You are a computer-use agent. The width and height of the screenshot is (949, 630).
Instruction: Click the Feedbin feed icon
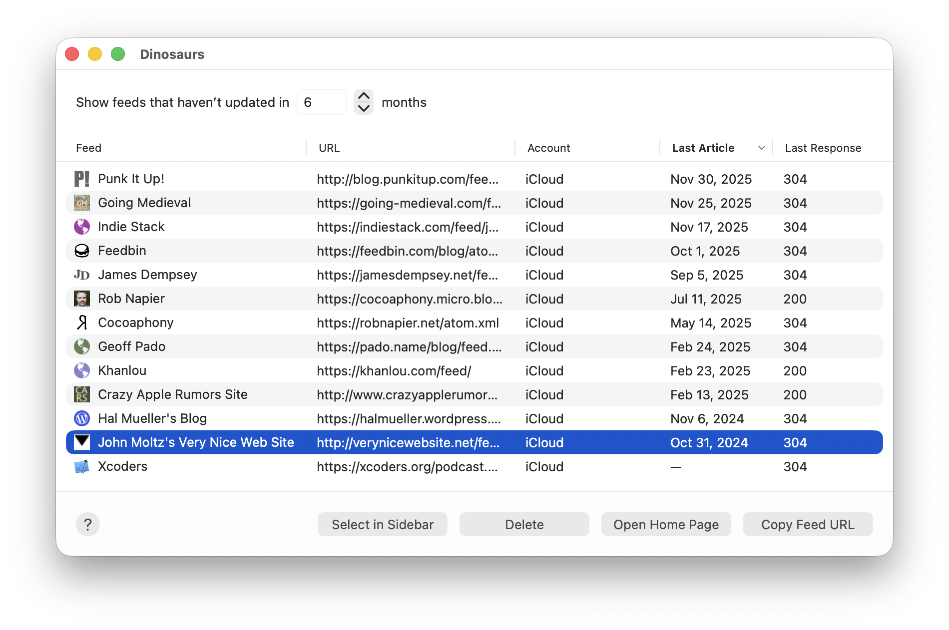tap(82, 251)
